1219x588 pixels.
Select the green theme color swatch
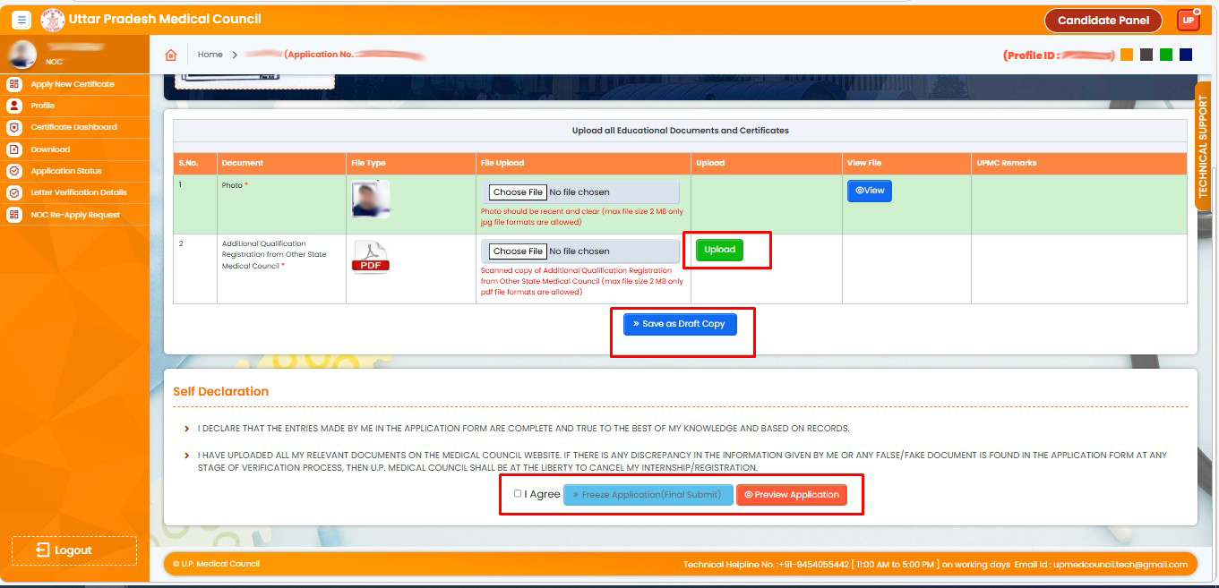[x=1166, y=55]
